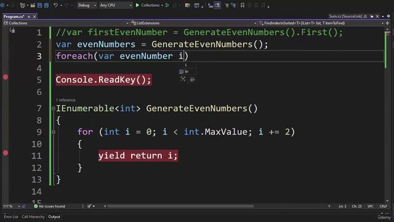
Task: Click the horizontal scrollbar right arrow
Action: [329, 206]
